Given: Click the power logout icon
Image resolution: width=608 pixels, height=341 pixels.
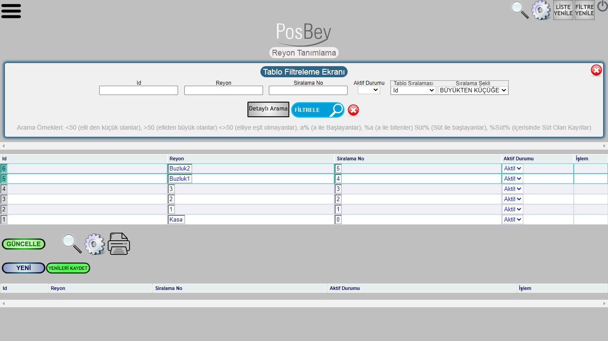Looking at the screenshot, I should pyautogui.click(x=602, y=6).
